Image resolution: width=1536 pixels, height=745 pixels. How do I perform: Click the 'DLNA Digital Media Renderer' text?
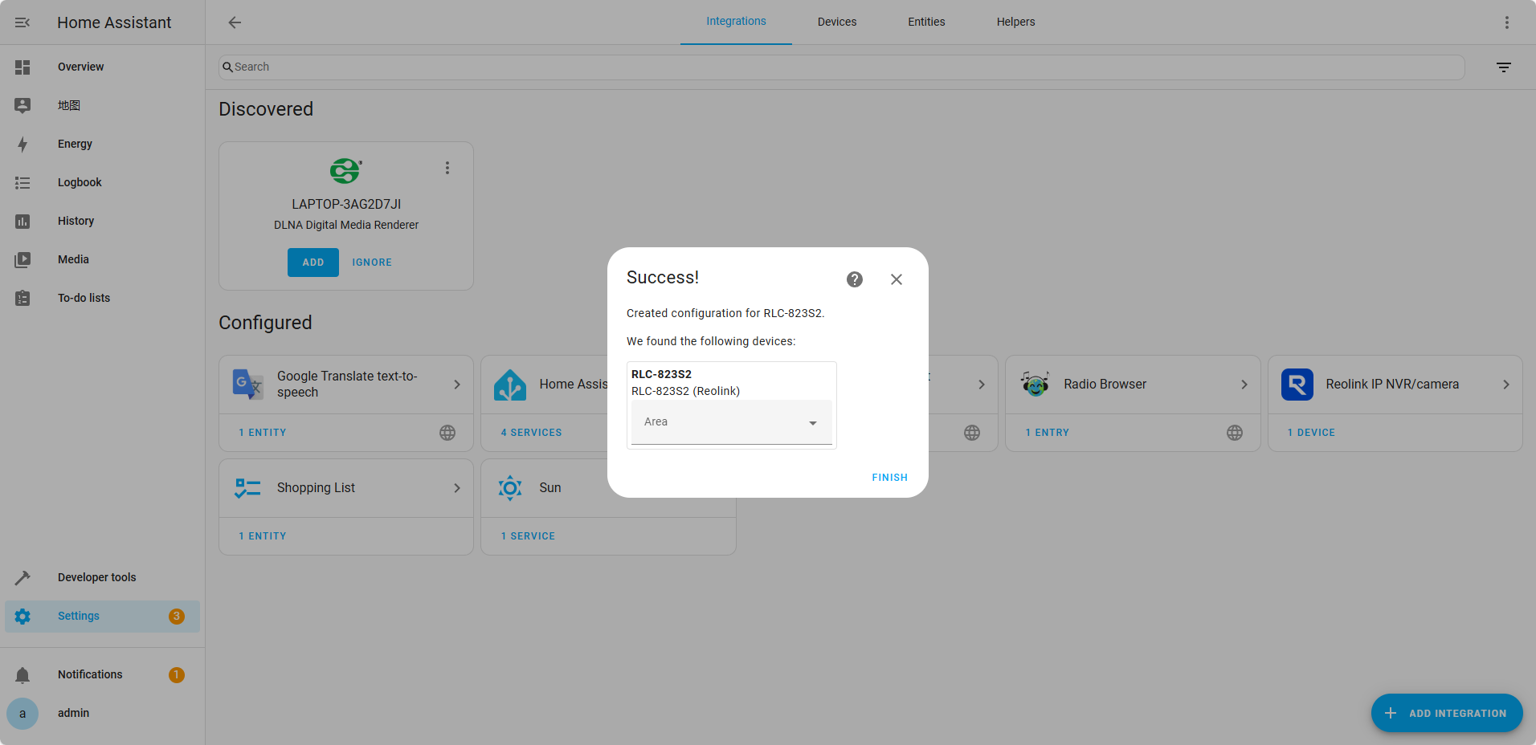(x=346, y=226)
